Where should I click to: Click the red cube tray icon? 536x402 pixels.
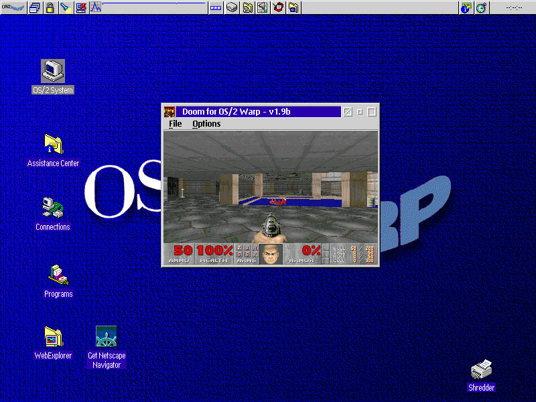pos(278,7)
